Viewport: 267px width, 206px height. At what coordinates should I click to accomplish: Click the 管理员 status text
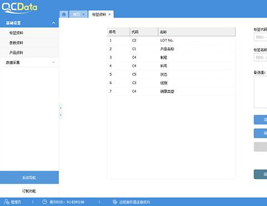point(16,202)
